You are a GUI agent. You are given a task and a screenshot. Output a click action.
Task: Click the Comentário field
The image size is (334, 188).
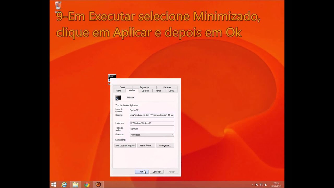click(x=152, y=140)
